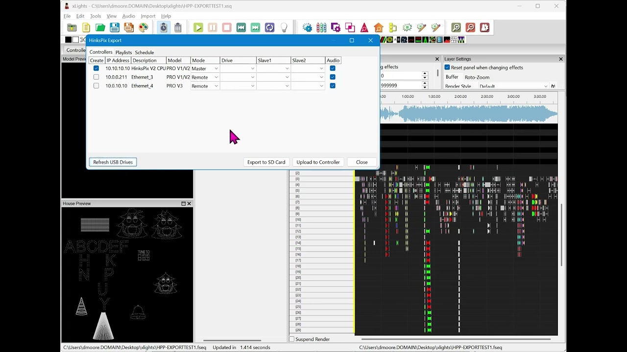The image size is (627, 352).
Task: Click red puzzle piece icon in toolbar
Action: click(x=484, y=28)
